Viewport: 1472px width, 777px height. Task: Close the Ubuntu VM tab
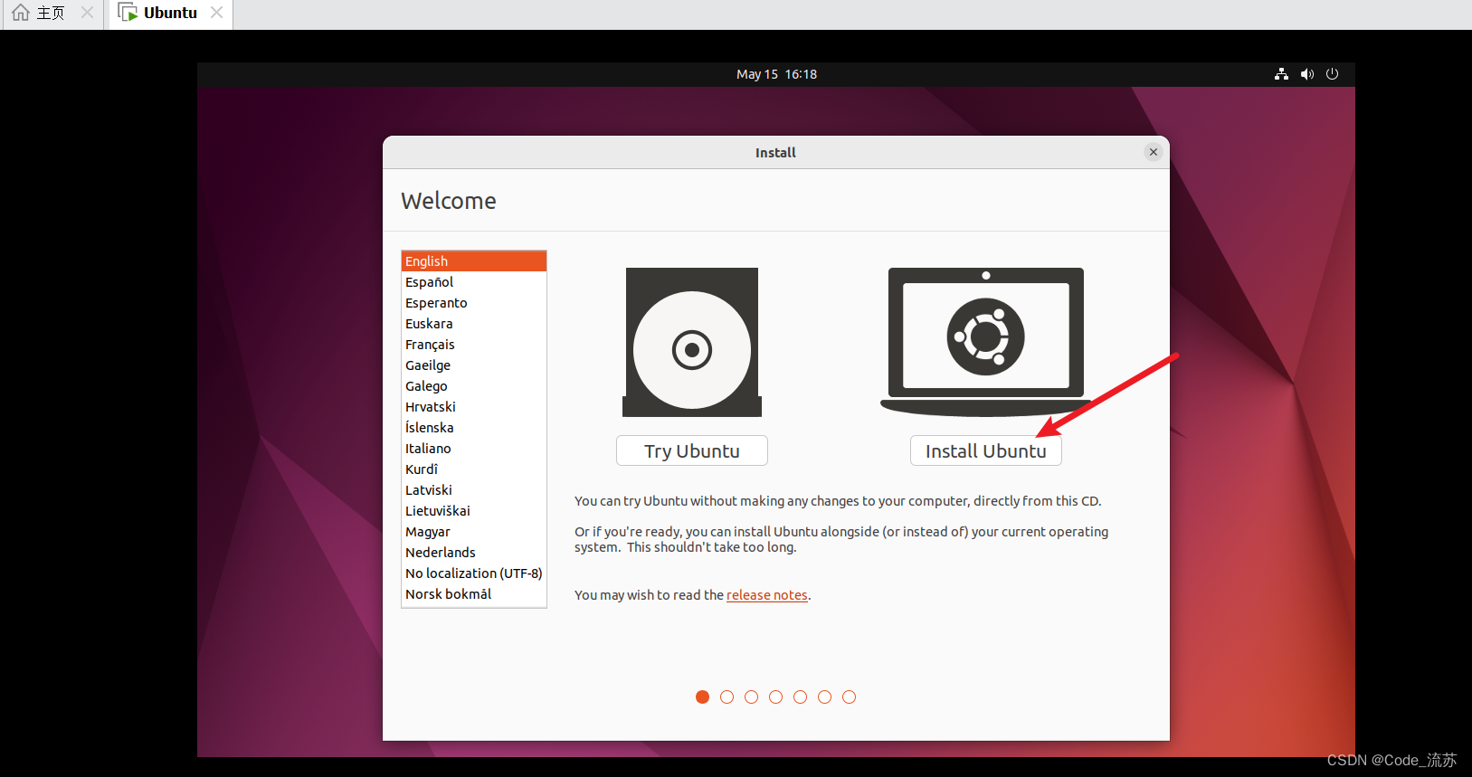pyautogui.click(x=216, y=13)
